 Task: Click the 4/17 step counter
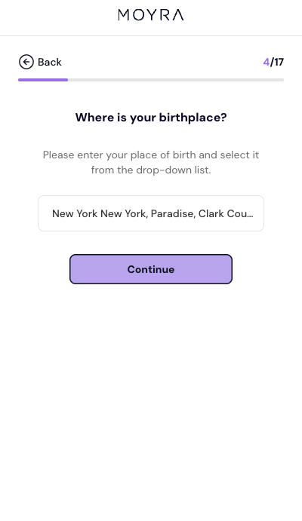click(273, 62)
